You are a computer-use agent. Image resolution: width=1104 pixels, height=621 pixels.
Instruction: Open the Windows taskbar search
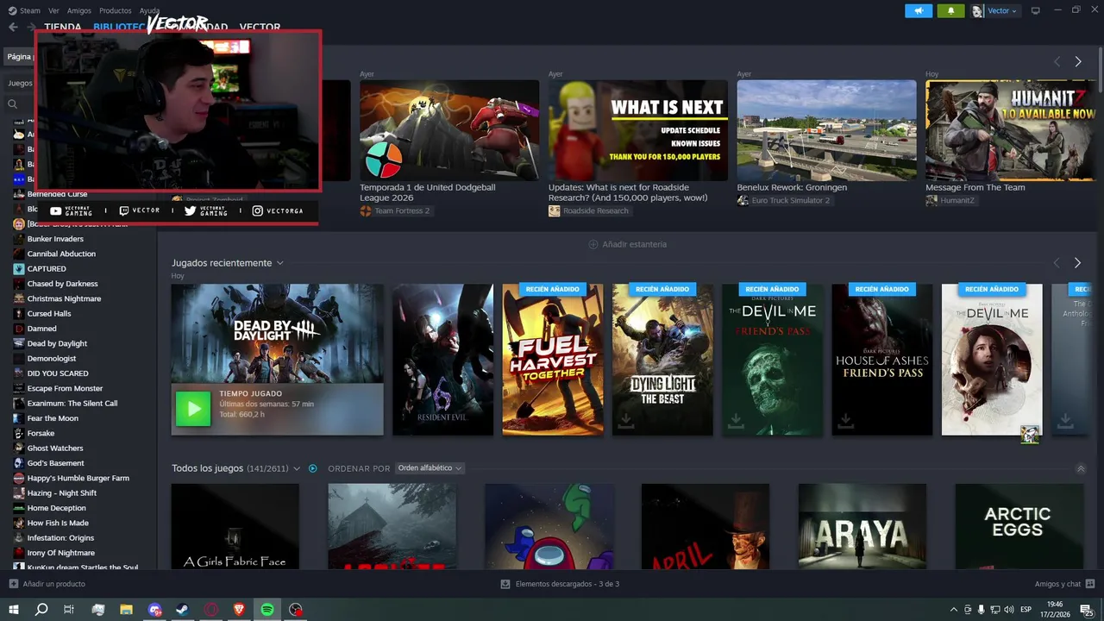41,610
